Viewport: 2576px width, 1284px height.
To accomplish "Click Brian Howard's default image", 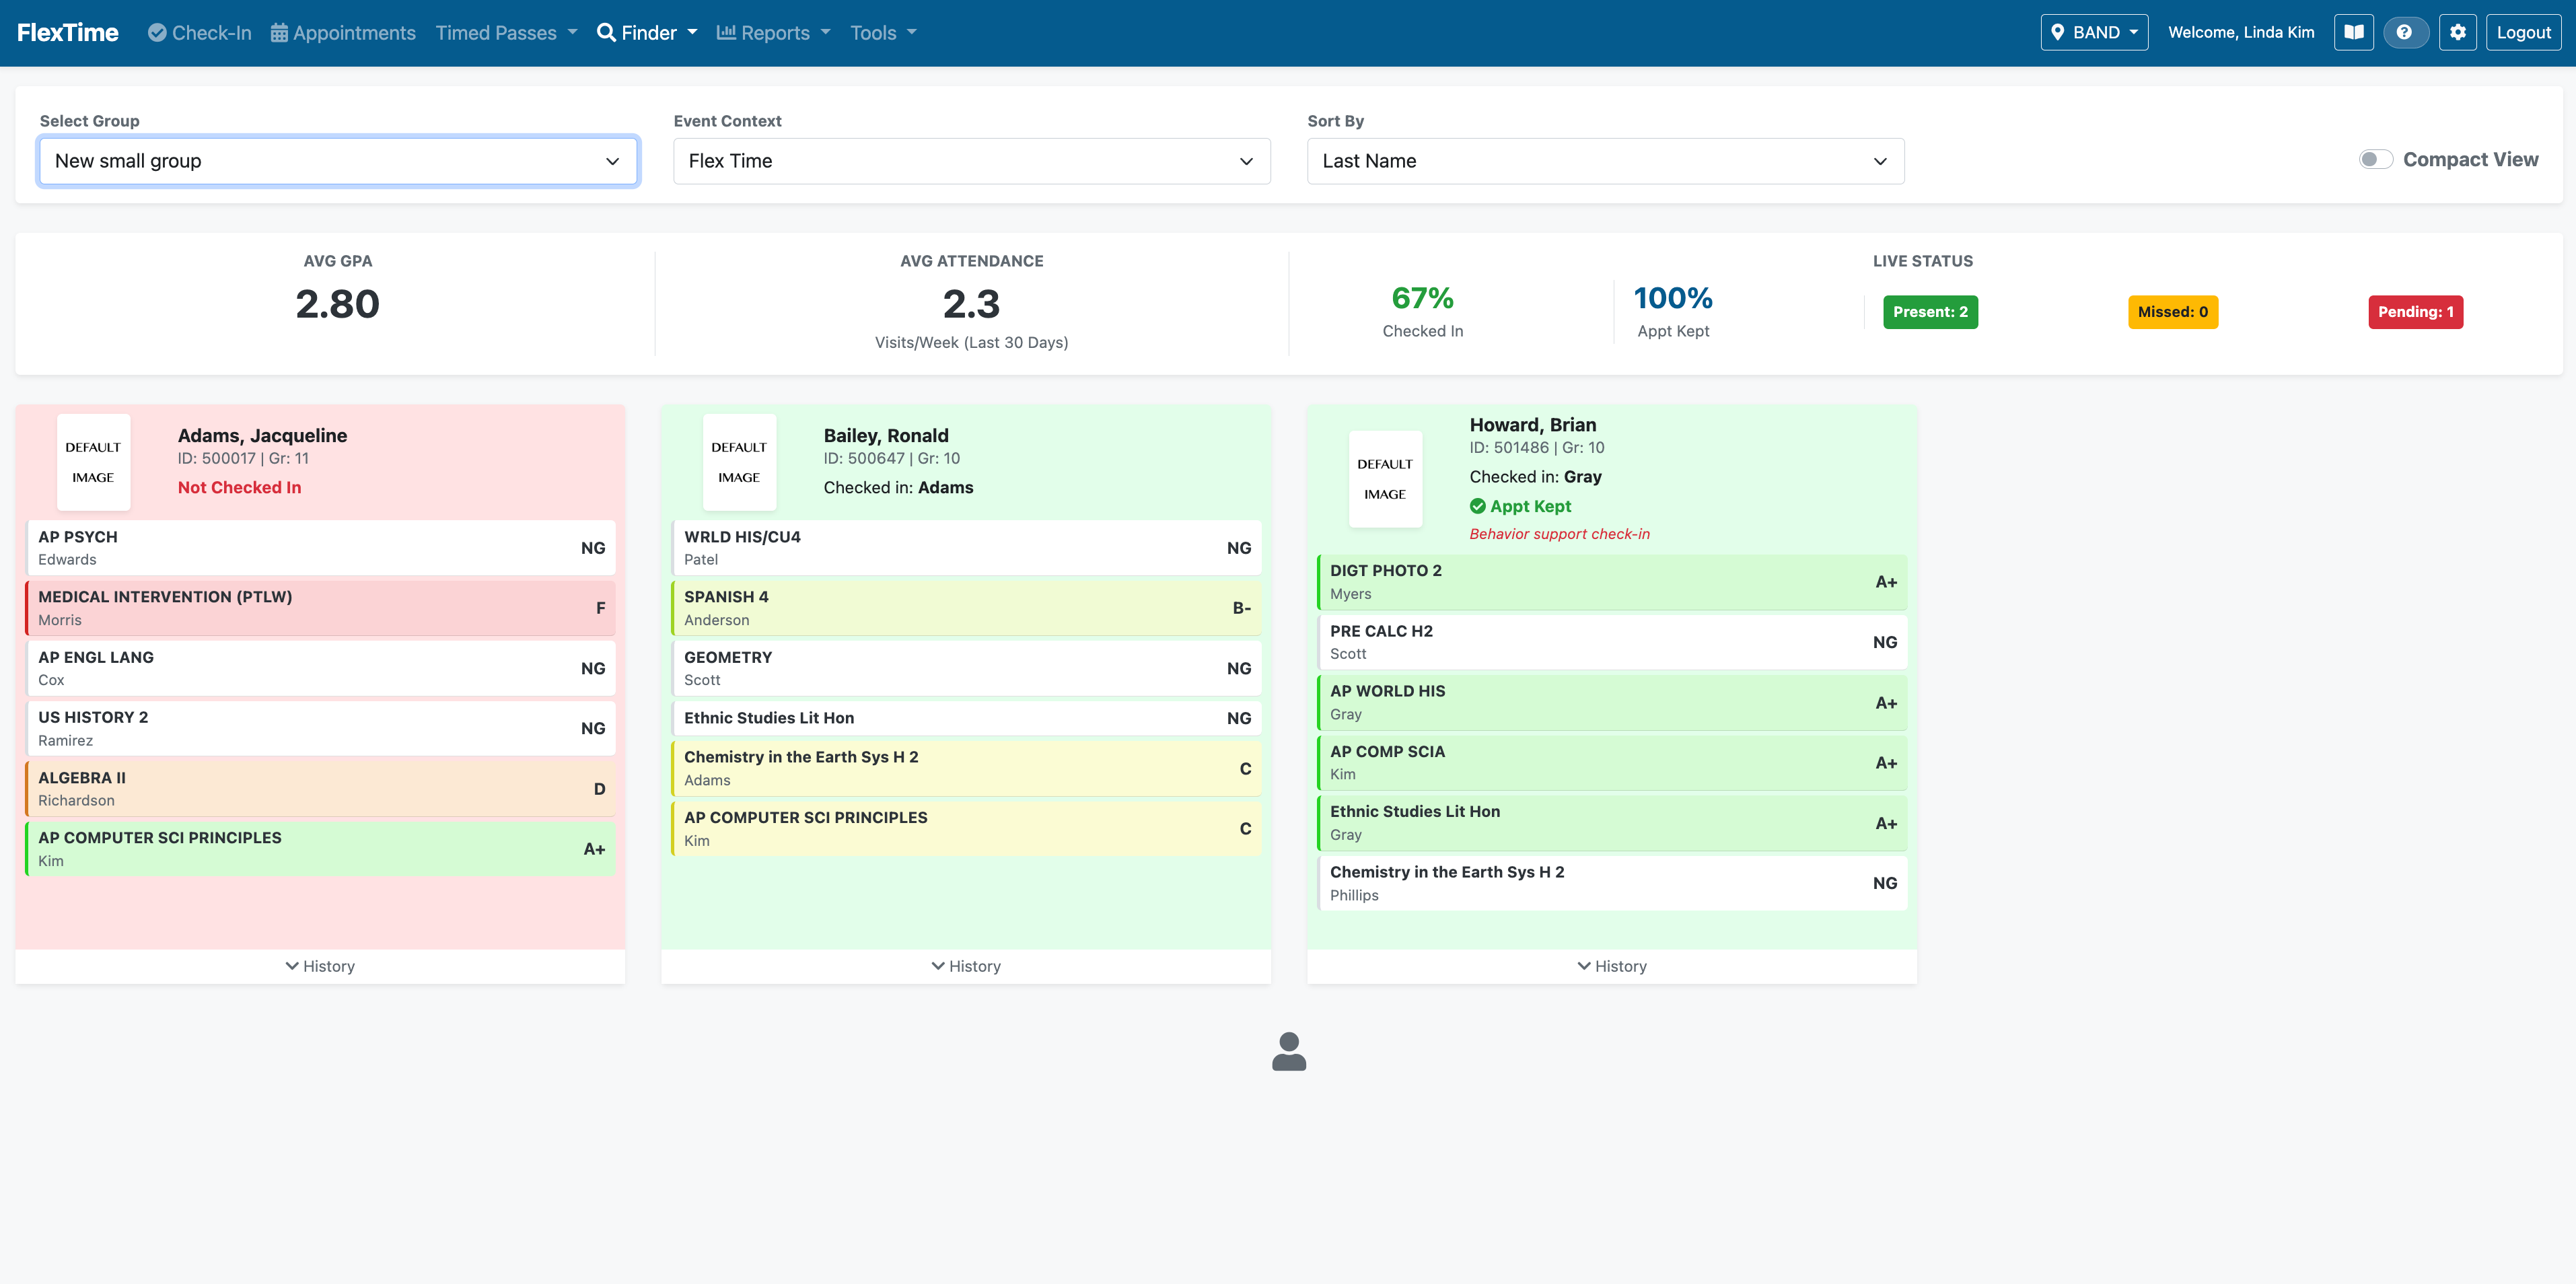I will pos(1385,479).
